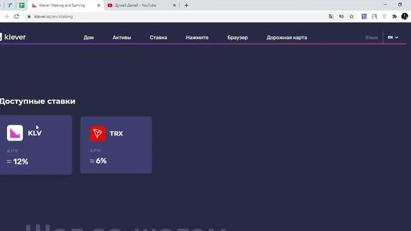The width and height of the screenshot is (411, 231).
Task: Close the YouTube tab
Action: tap(174, 5)
